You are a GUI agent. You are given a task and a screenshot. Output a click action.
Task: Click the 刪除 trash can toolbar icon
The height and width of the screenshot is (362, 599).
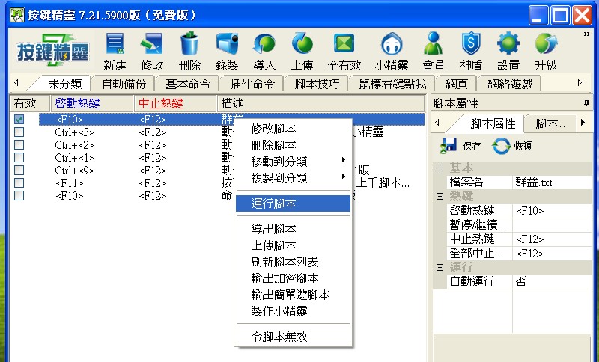pos(189,44)
